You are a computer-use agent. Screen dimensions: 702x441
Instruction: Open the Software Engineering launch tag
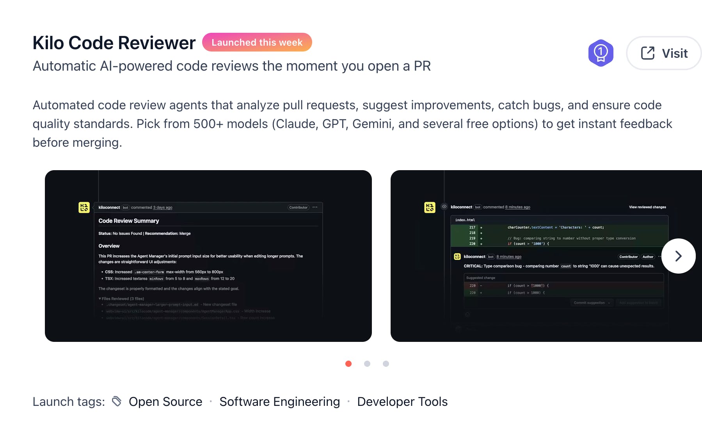coord(279,402)
